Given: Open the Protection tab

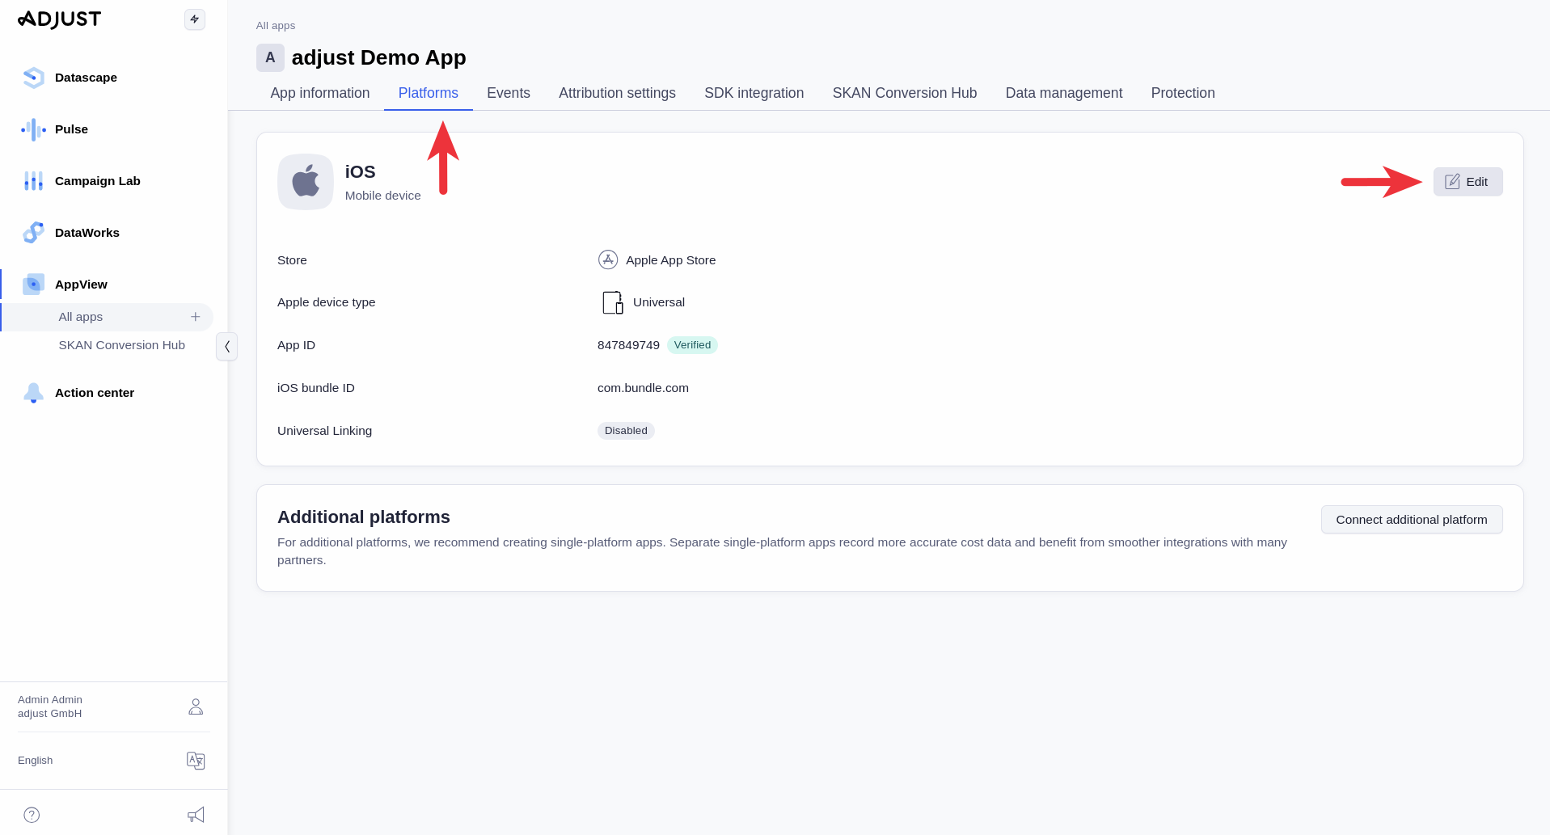Looking at the screenshot, I should (x=1183, y=93).
